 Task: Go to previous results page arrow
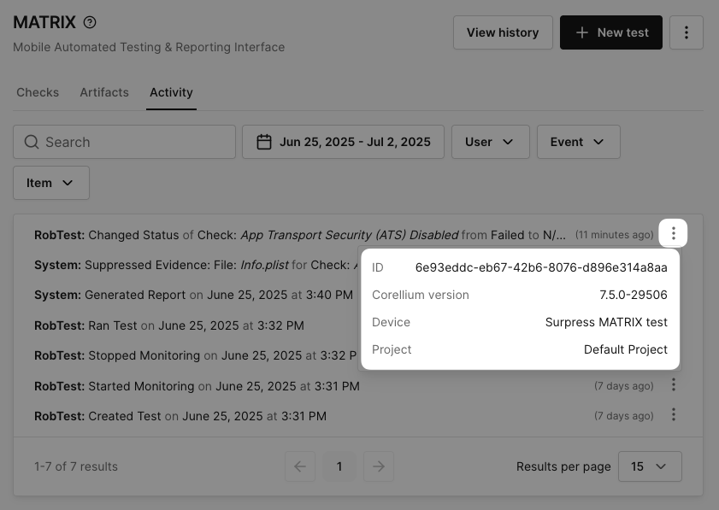pyautogui.click(x=300, y=466)
